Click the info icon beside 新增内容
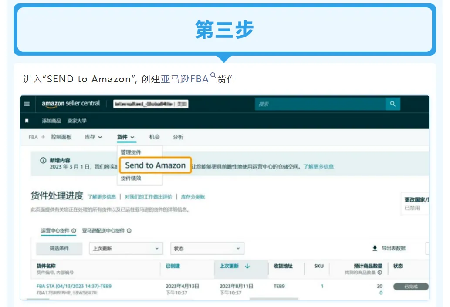 point(43,160)
